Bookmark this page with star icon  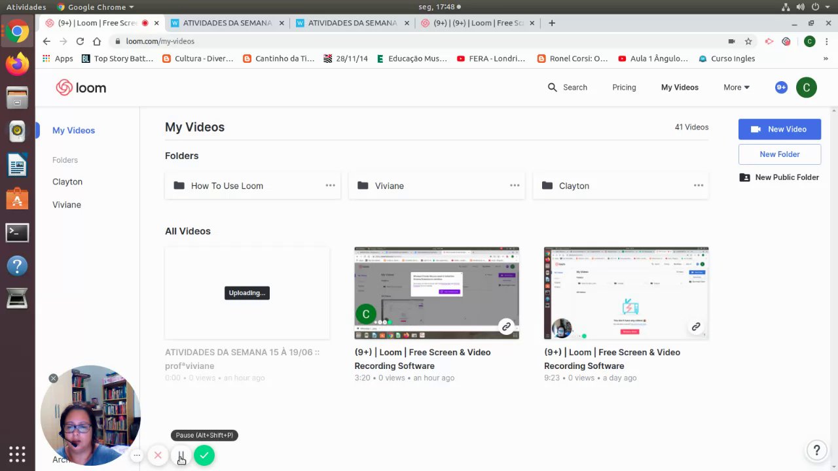coord(748,41)
